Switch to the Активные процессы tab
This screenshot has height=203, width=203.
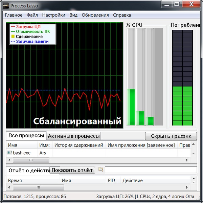coord(73,136)
